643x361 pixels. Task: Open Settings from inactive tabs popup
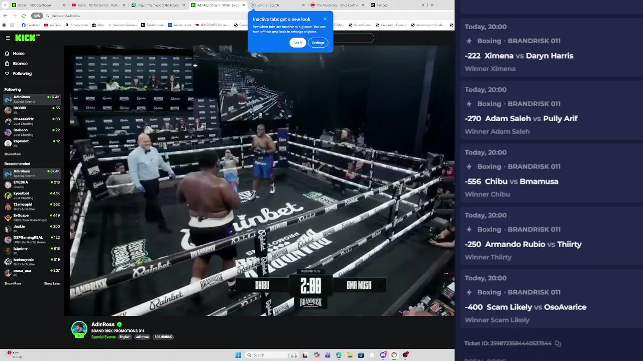pyautogui.click(x=318, y=43)
